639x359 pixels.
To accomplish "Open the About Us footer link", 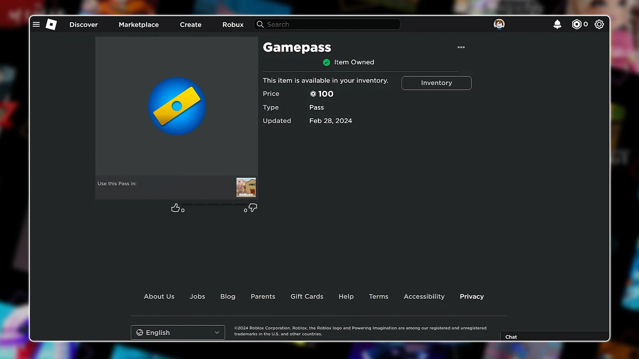I will [159, 296].
